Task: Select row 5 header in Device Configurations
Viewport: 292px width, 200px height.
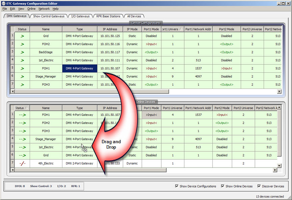Action: [x=12, y=68]
